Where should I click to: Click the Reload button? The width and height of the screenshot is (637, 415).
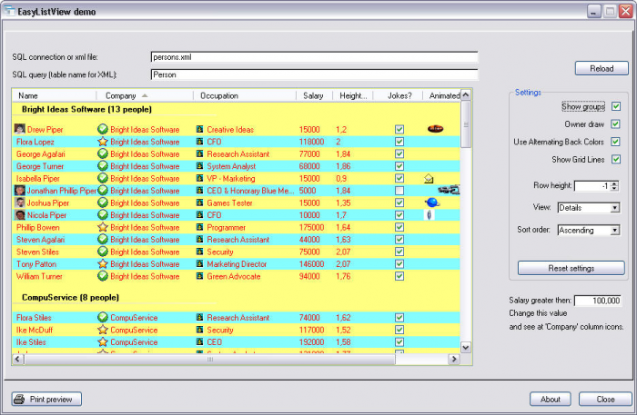coord(602,68)
